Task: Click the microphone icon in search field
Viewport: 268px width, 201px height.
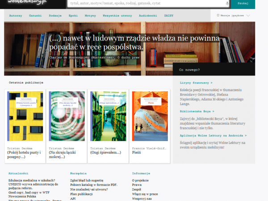Action: tap(227, 3)
